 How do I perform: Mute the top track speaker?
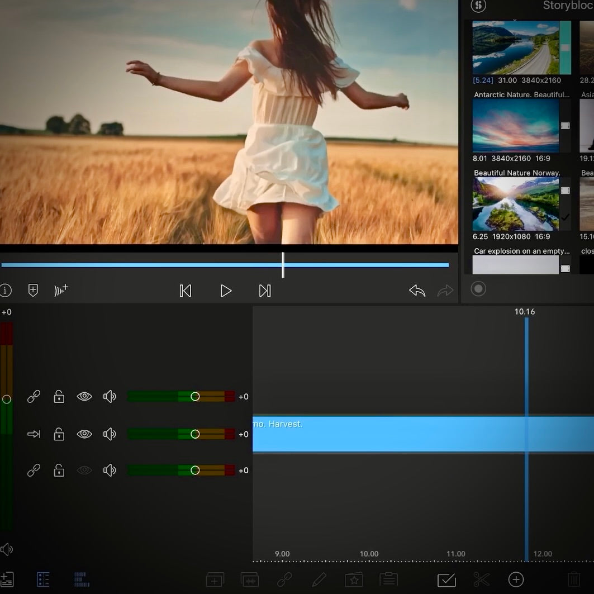click(x=110, y=397)
